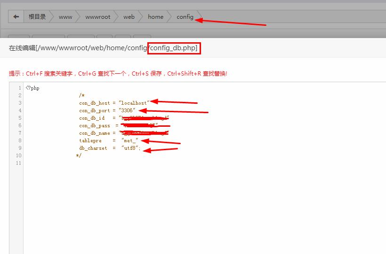Click the red keyboard shortcut hint text

[x=118, y=74]
